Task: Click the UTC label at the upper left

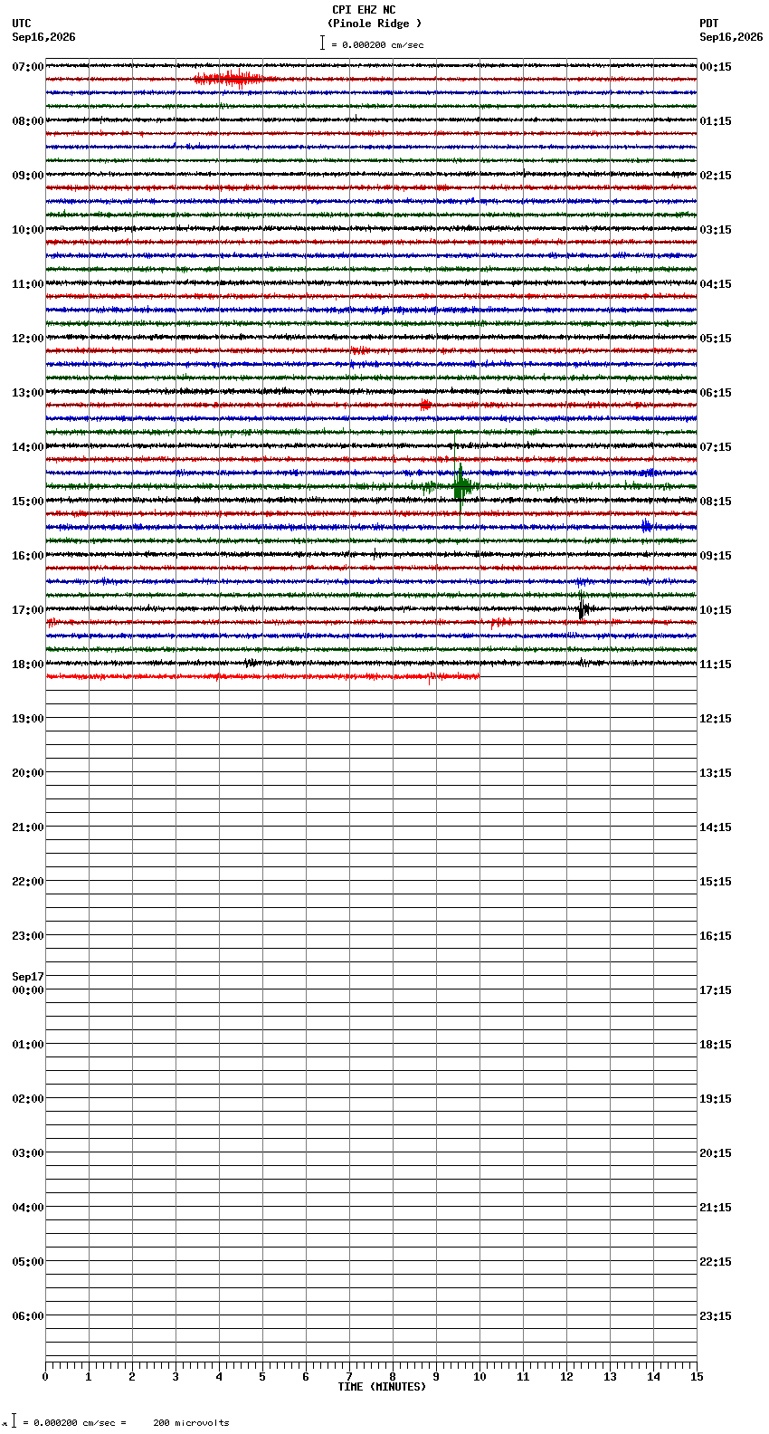Action: tap(22, 24)
